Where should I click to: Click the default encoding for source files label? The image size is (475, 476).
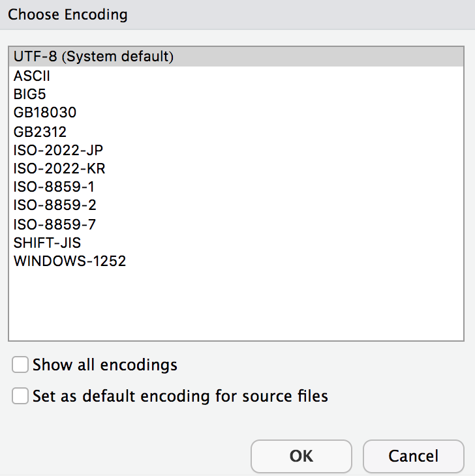click(180, 396)
